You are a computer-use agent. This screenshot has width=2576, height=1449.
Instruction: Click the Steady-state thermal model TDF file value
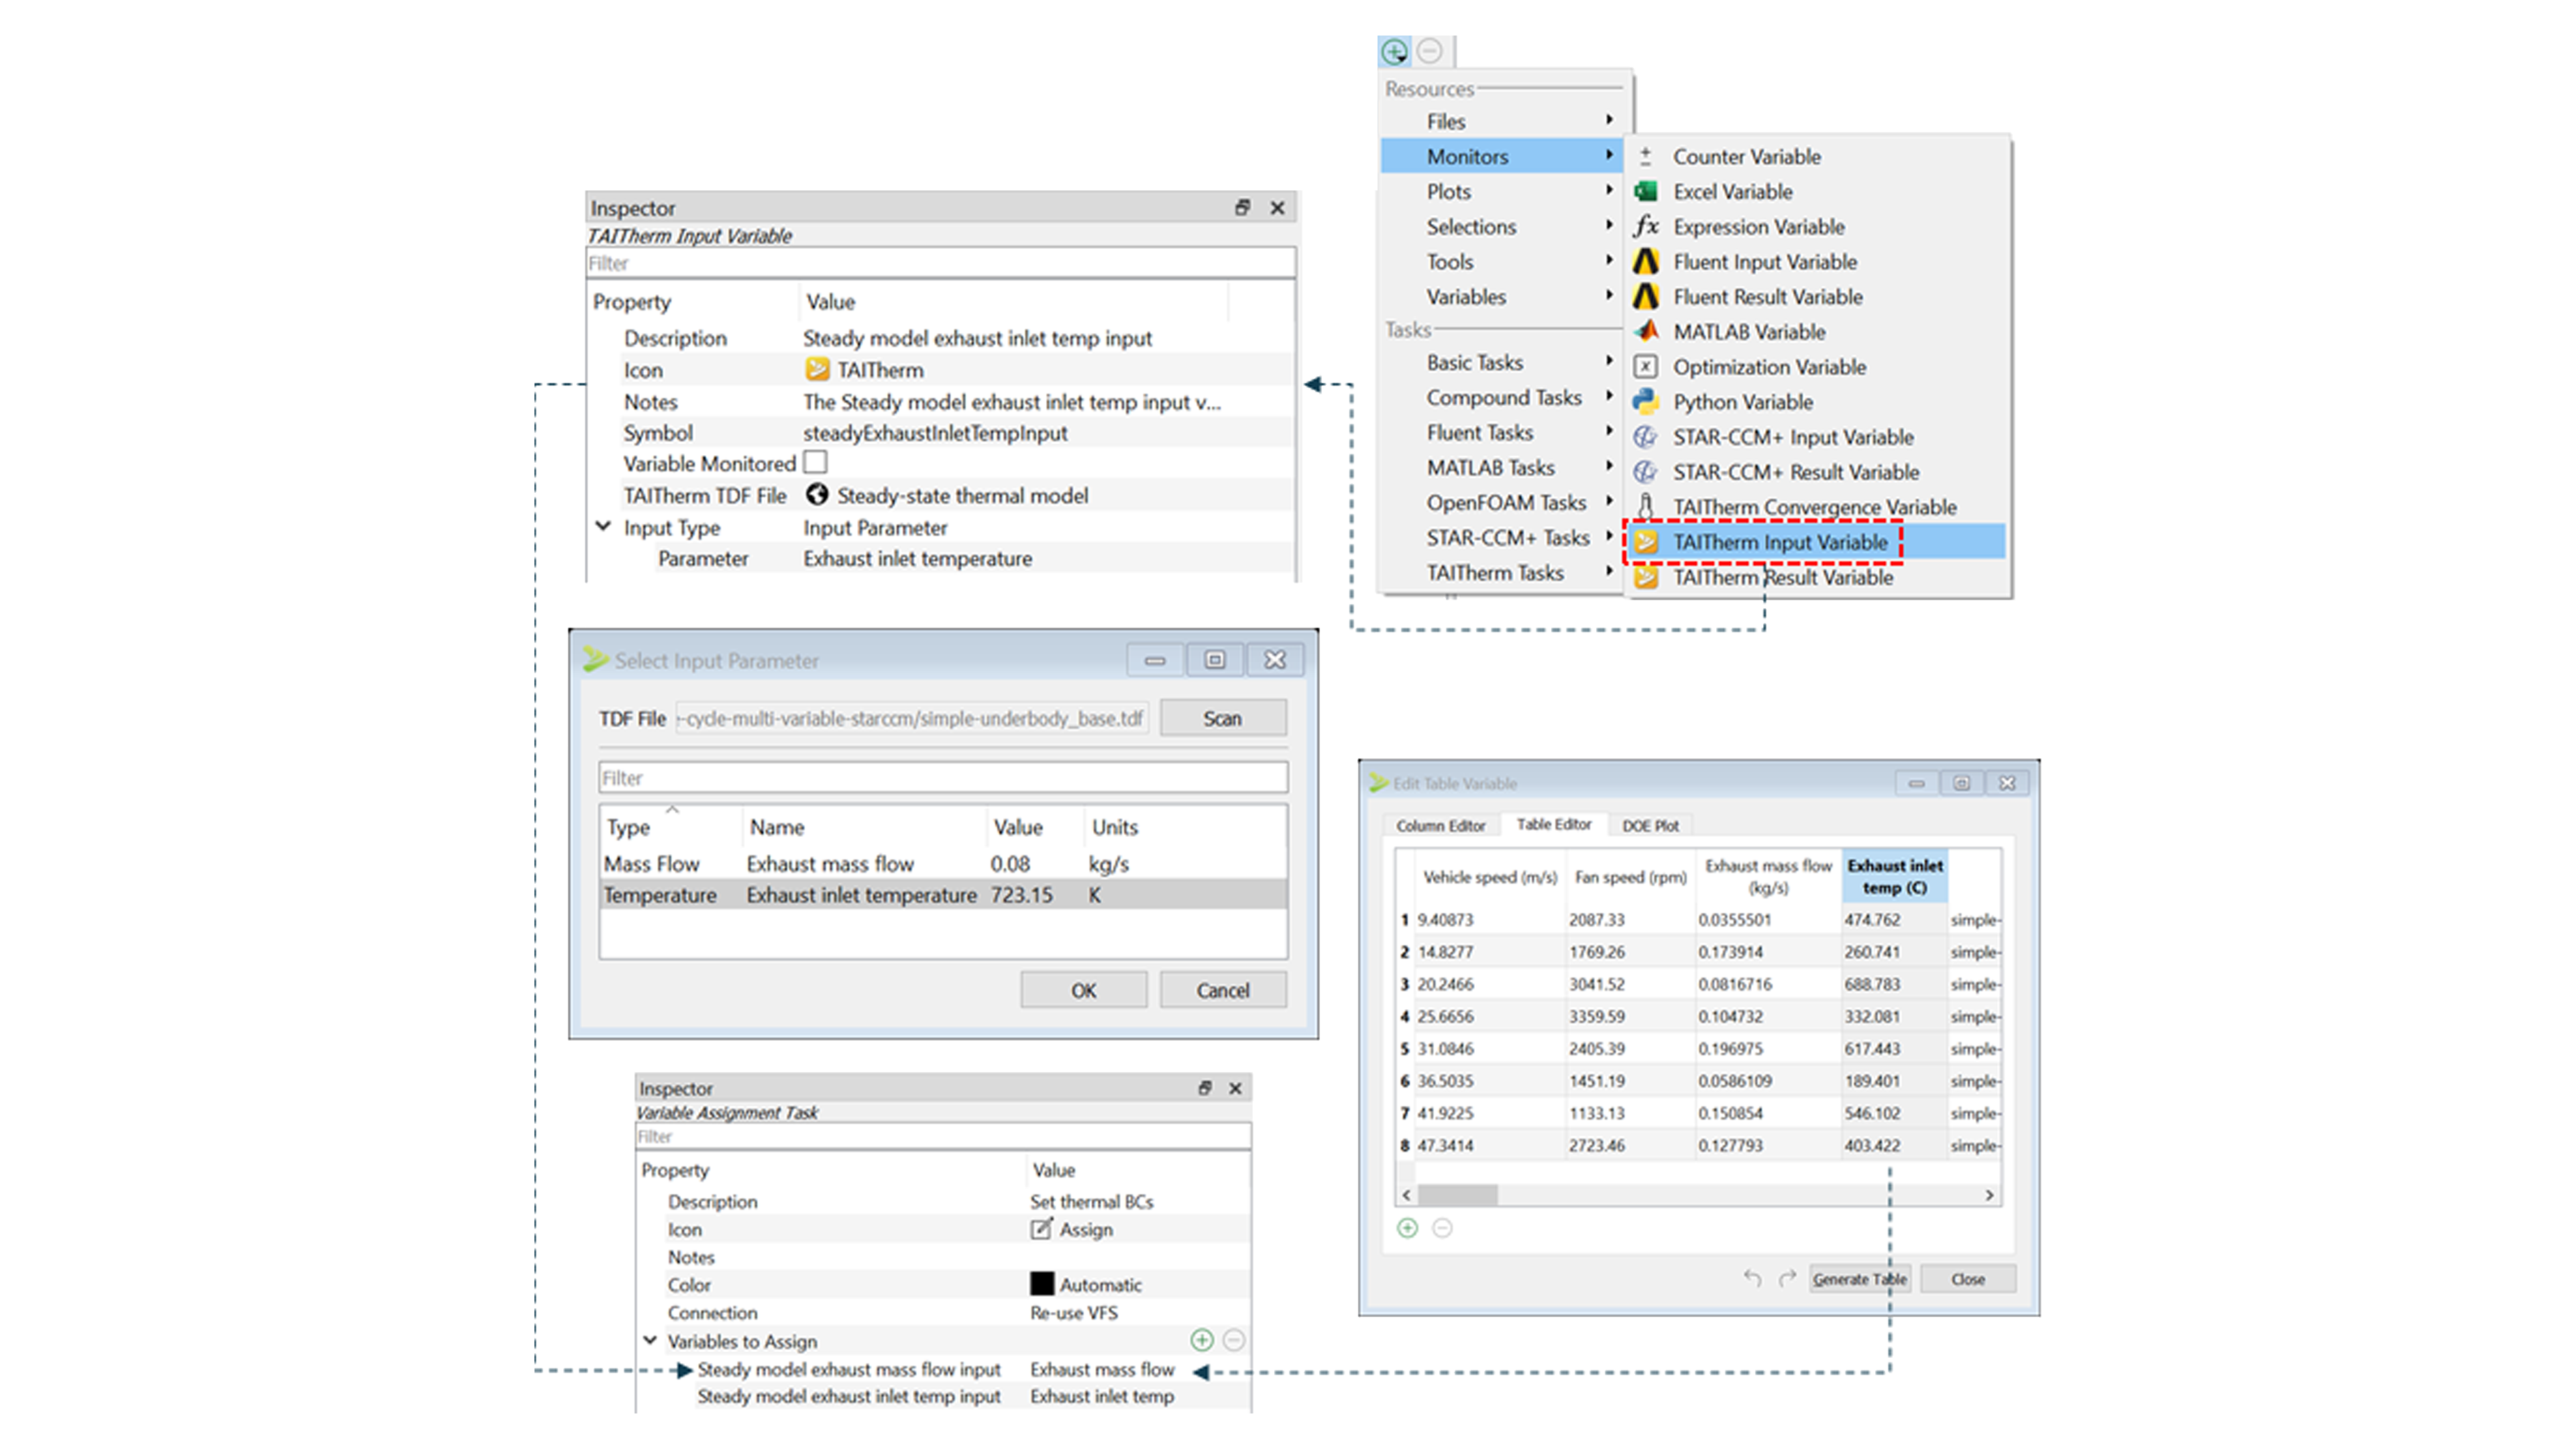tap(946, 495)
